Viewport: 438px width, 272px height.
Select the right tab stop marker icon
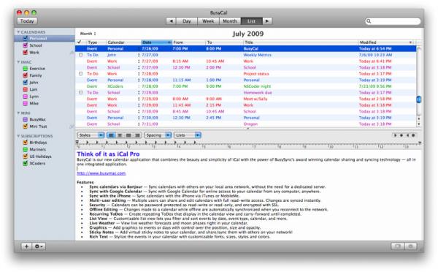407,135
